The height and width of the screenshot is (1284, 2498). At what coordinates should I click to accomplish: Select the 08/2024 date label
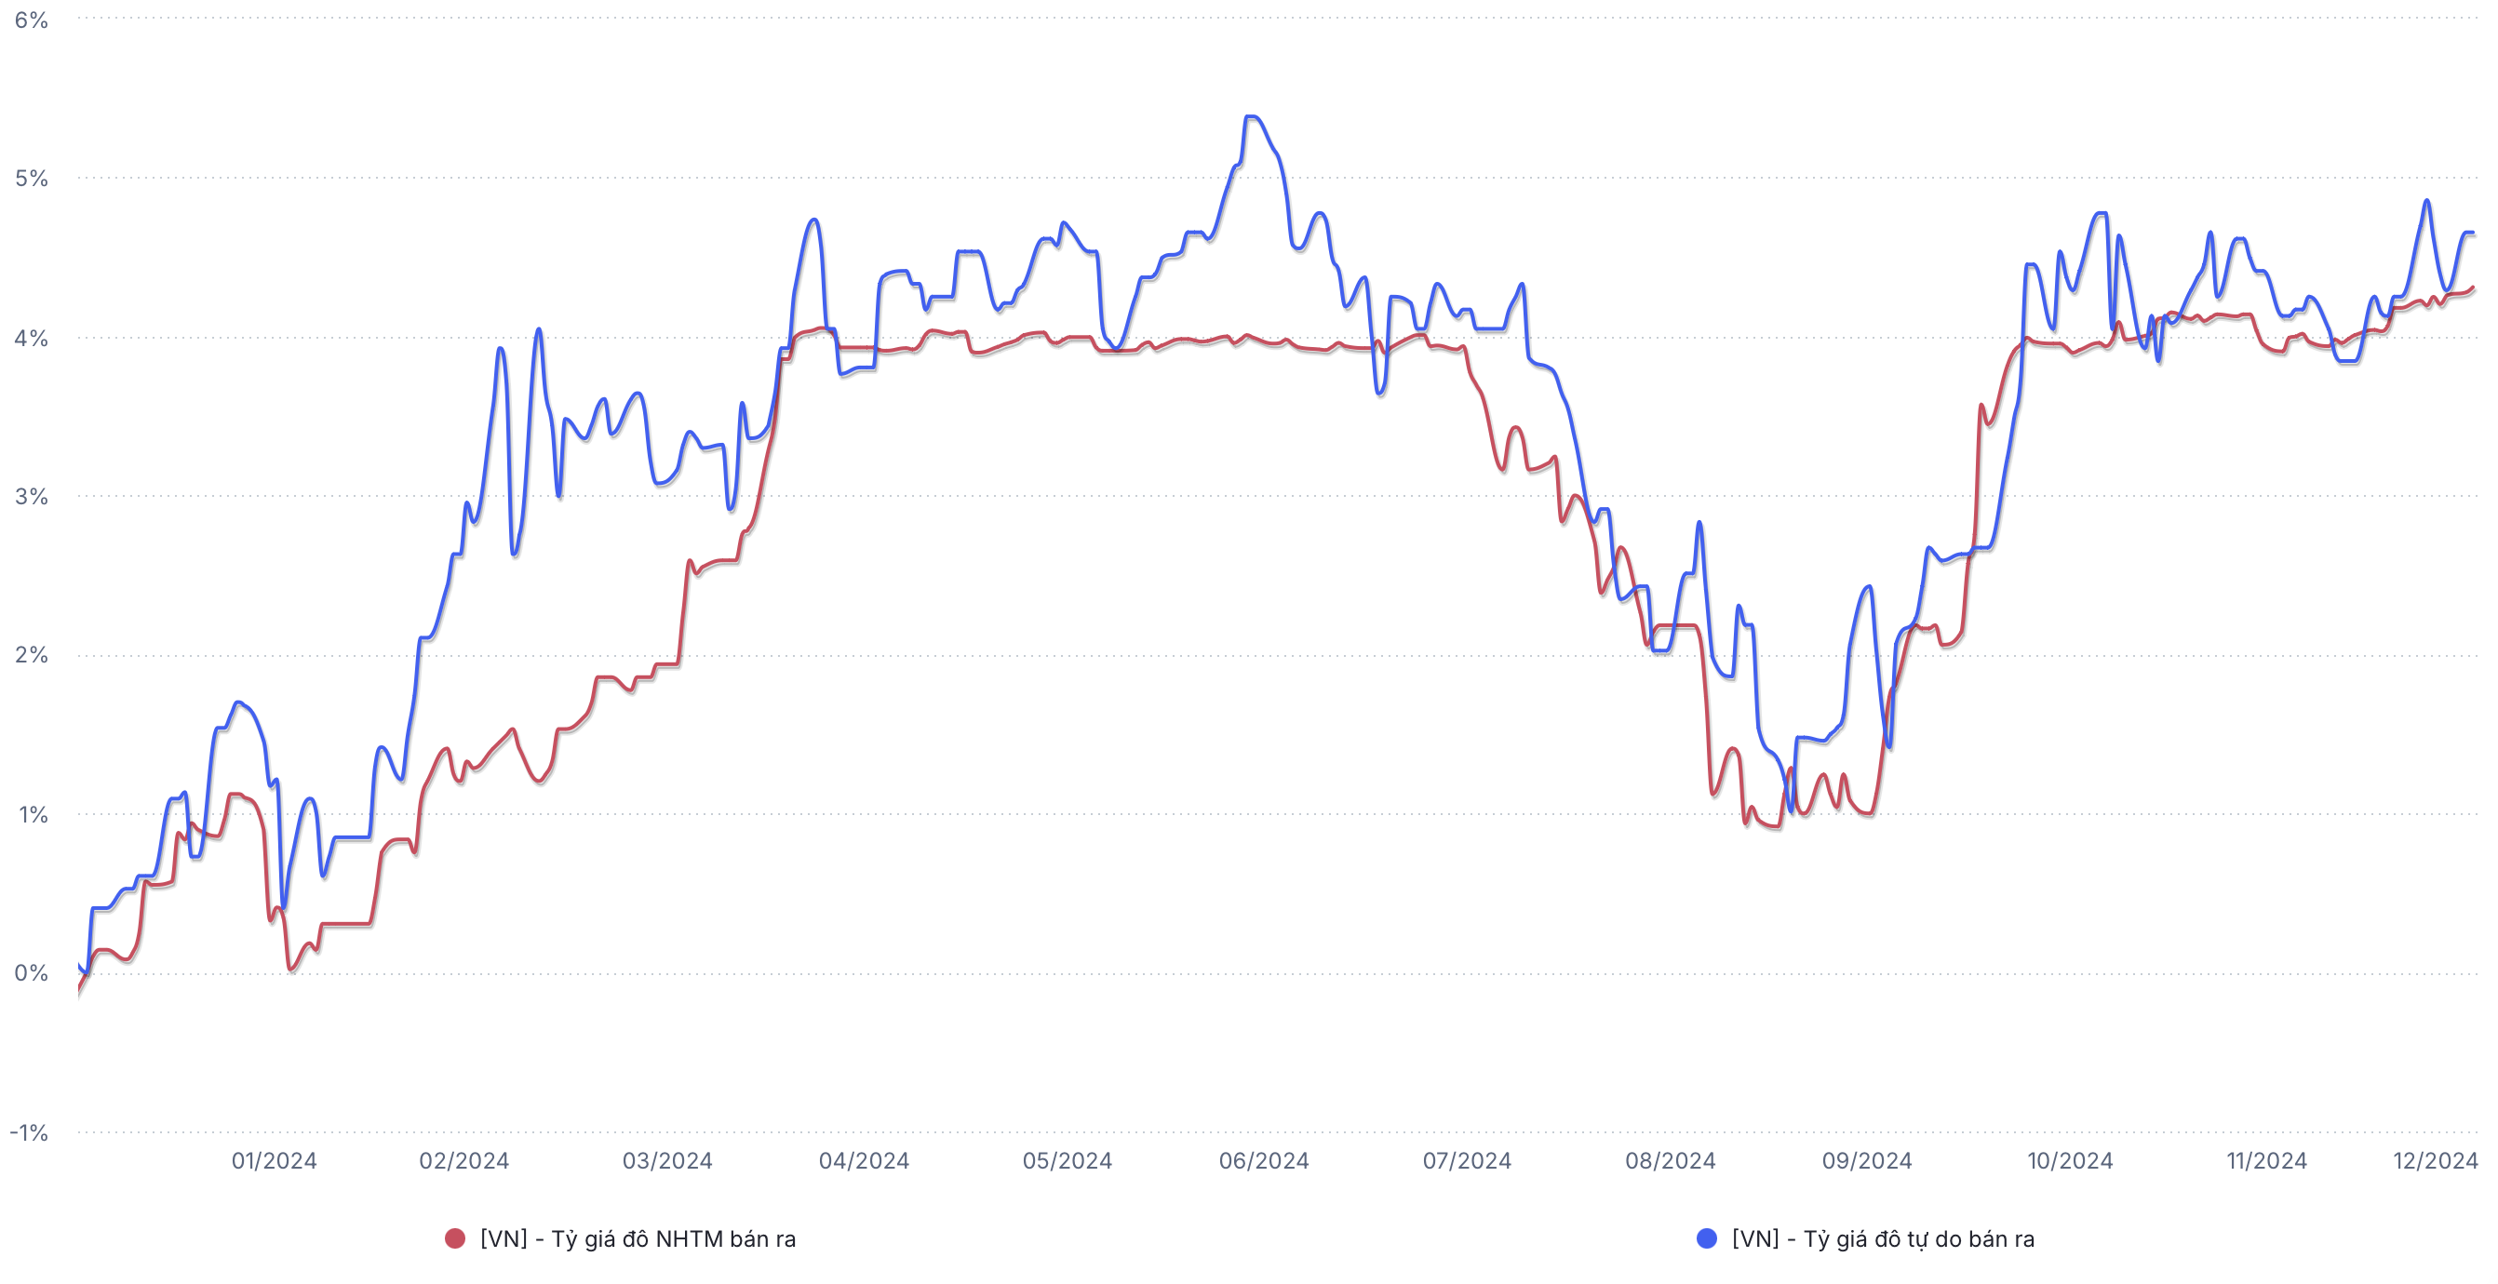point(1670,1161)
